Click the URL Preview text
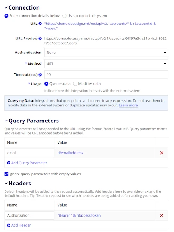174x232 pixels. 106,41
